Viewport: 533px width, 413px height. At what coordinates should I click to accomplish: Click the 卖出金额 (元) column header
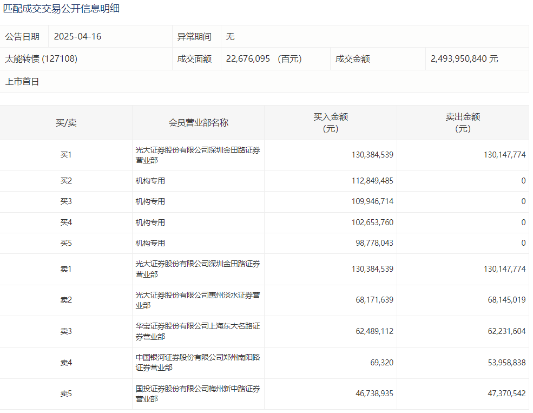(463, 123)
